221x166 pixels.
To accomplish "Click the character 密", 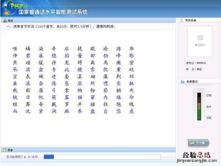I will point(132,62).
